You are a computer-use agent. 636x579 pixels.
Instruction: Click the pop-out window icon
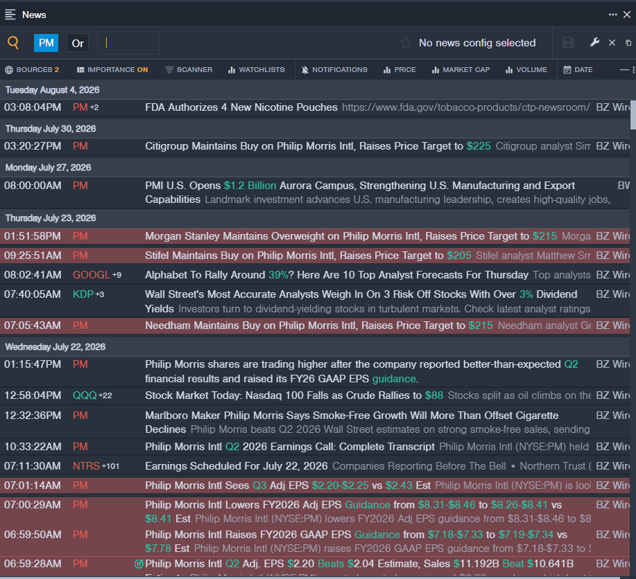[x=628, y=42]
